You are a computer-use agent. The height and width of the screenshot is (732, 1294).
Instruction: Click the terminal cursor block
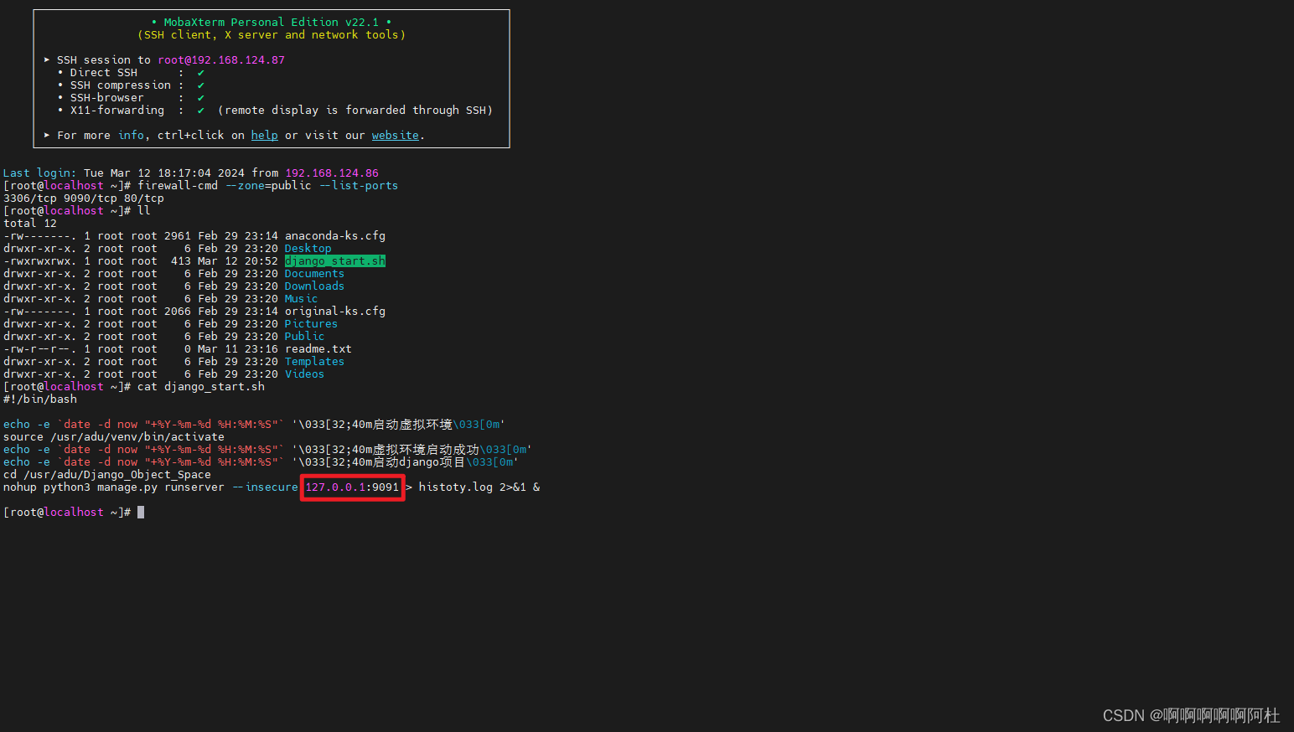click(x=140, y=512)
